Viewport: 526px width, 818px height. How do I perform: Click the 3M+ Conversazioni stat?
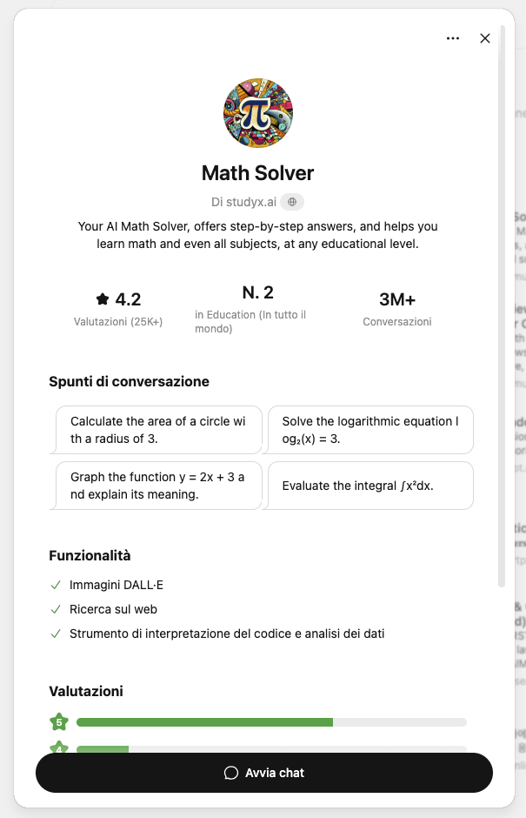tap(397, 305)
